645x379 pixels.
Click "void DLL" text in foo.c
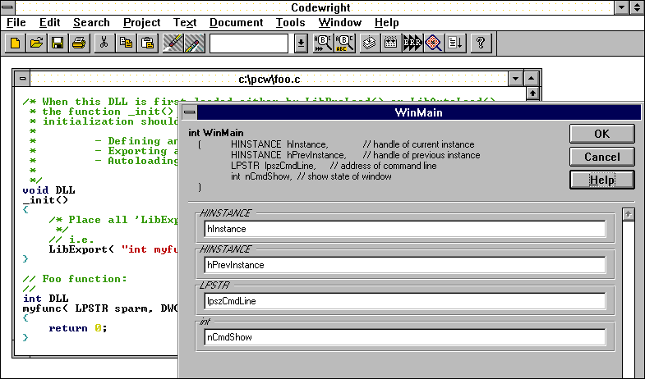48,190
